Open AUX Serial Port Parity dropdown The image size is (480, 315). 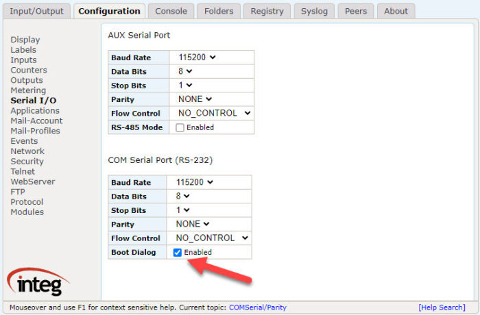[x=195, y=99]
